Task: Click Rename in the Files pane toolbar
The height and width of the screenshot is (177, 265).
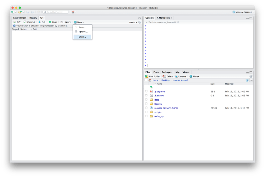Action: point(180,76)
